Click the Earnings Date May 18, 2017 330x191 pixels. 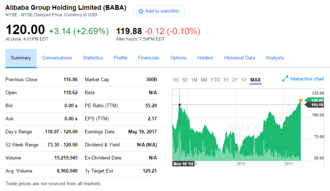(142, 132)
